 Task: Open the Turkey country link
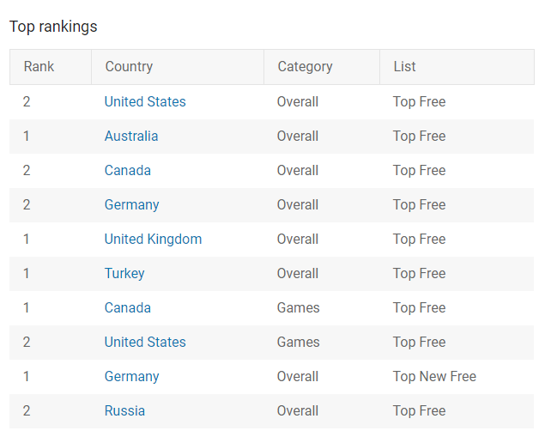pos(124,273)
